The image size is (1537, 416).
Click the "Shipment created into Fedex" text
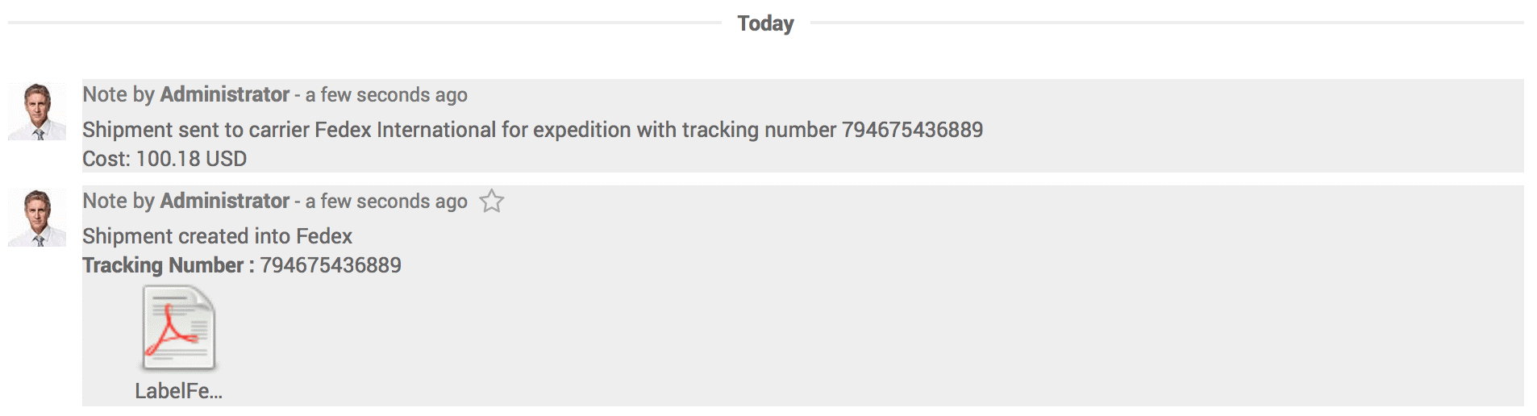217,236
